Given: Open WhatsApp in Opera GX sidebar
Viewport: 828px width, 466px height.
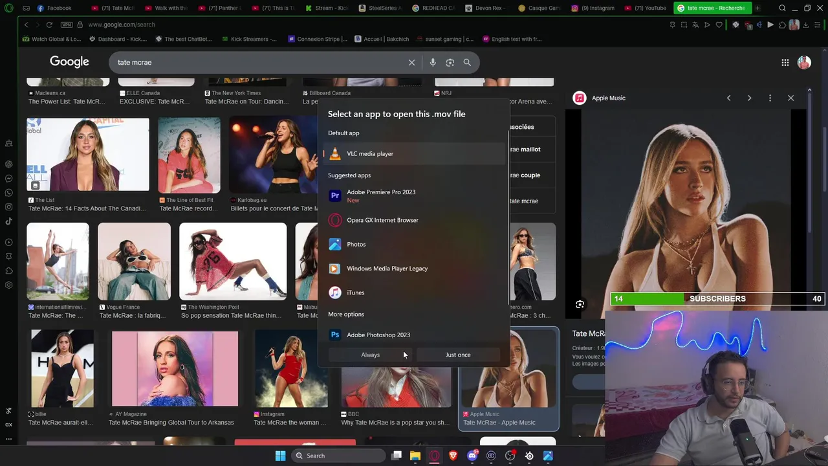Looking at the screenshot, I should pos(8,193).
